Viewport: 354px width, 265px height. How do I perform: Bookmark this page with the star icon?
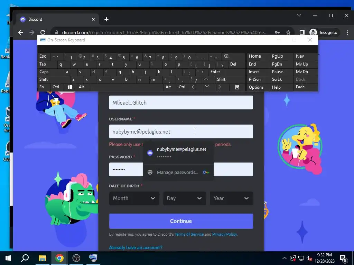click(x=288, y=32)
